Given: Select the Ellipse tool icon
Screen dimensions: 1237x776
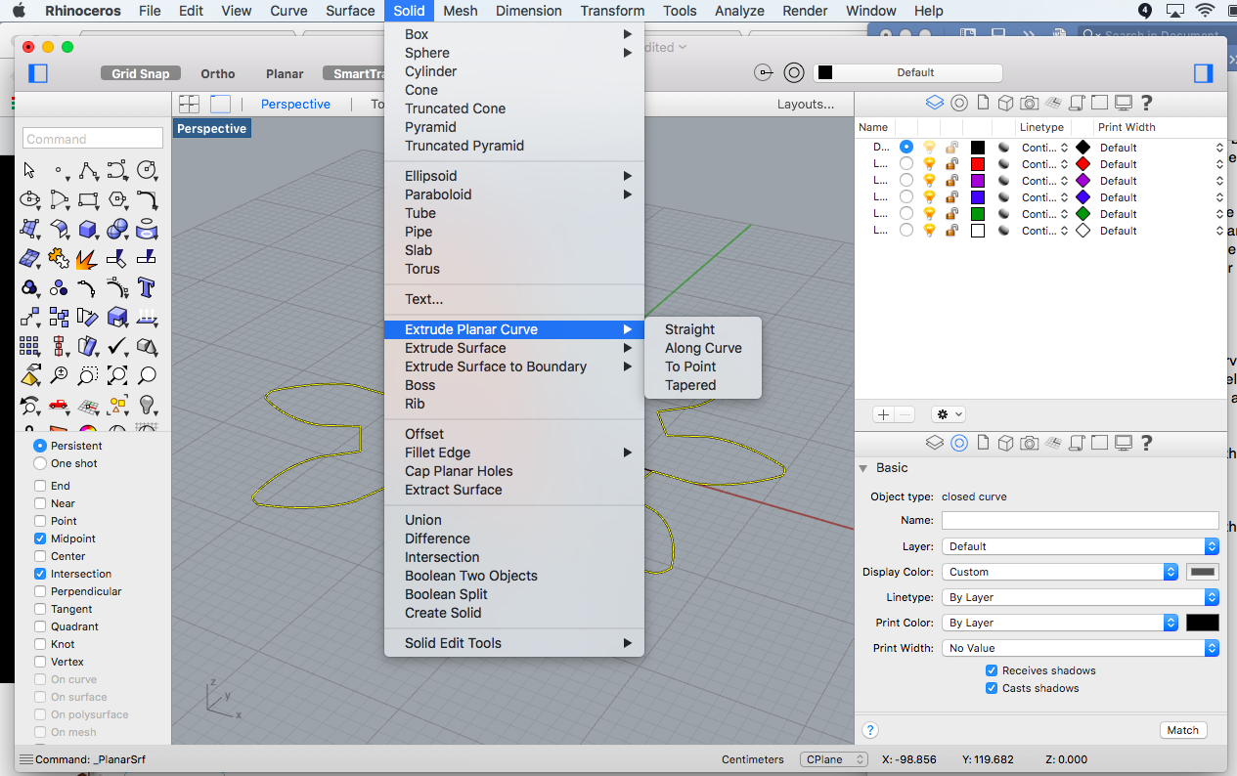Looking at the screenshot, I should (x=29, y=199).
